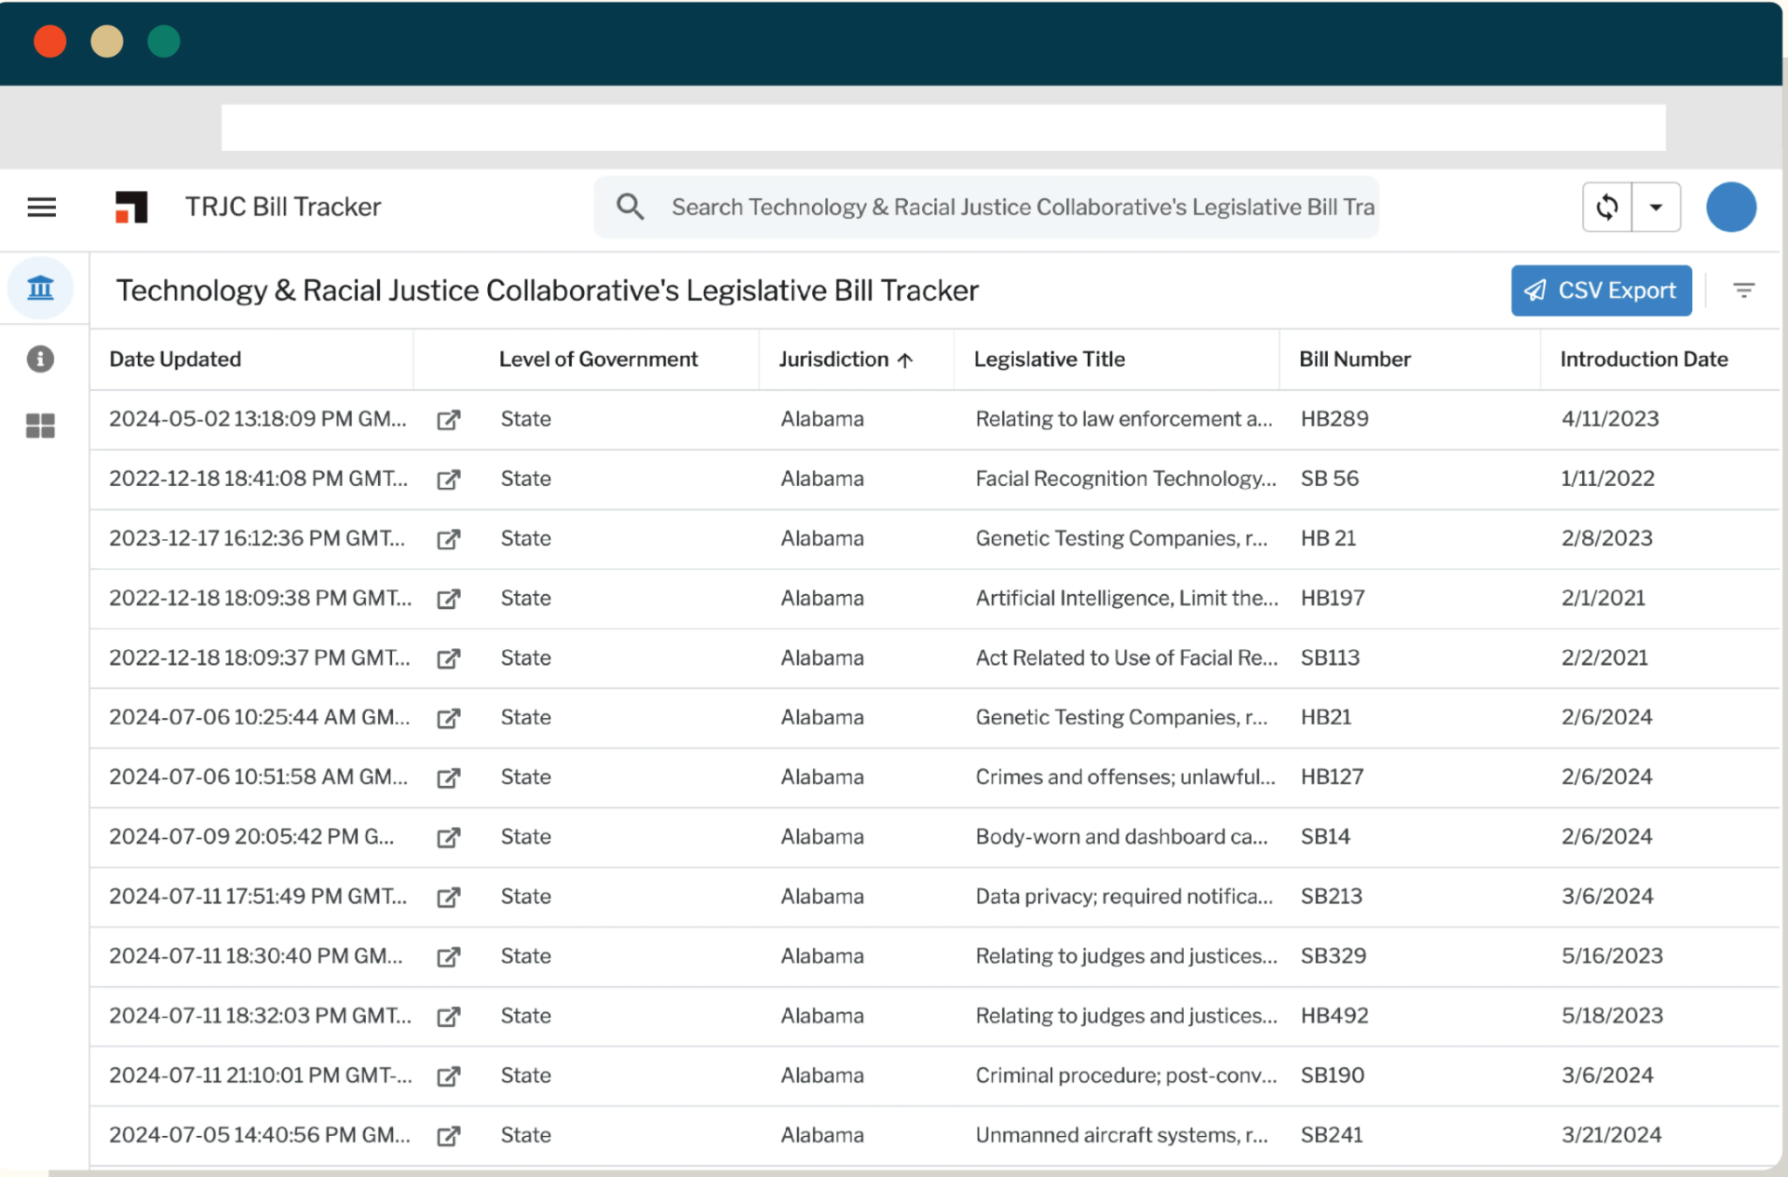
Task: Sort by Introduction Date column header
Action: click(x=1644, y=359)
